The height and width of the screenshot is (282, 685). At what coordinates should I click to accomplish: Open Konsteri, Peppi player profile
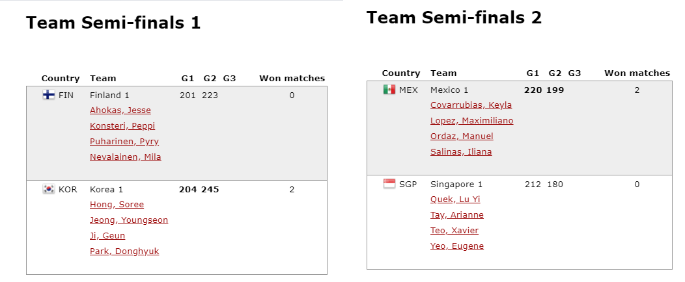pyautogui.click(x=122, y=126)
